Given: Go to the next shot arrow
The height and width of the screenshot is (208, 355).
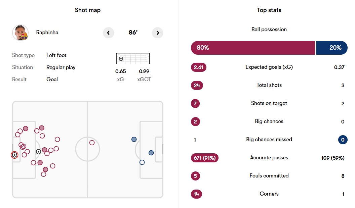Looking at the screenshot, I should click(x=158, y=33).
